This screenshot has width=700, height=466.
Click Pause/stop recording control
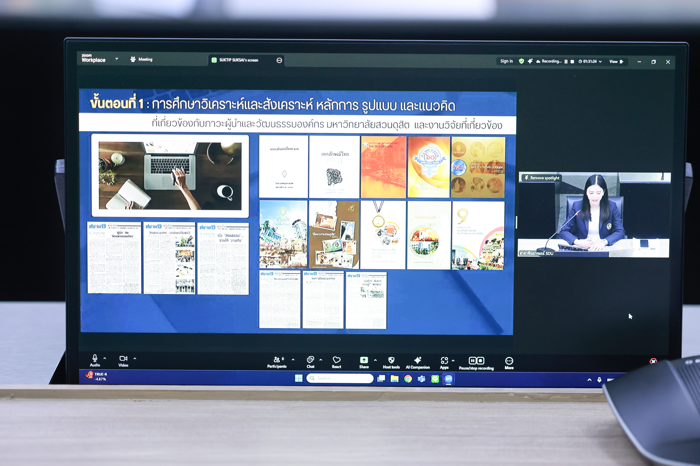(476, 364)
